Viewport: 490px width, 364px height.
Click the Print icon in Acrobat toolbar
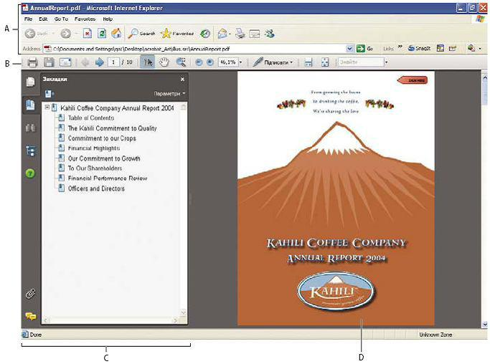[x=32, y=62]
